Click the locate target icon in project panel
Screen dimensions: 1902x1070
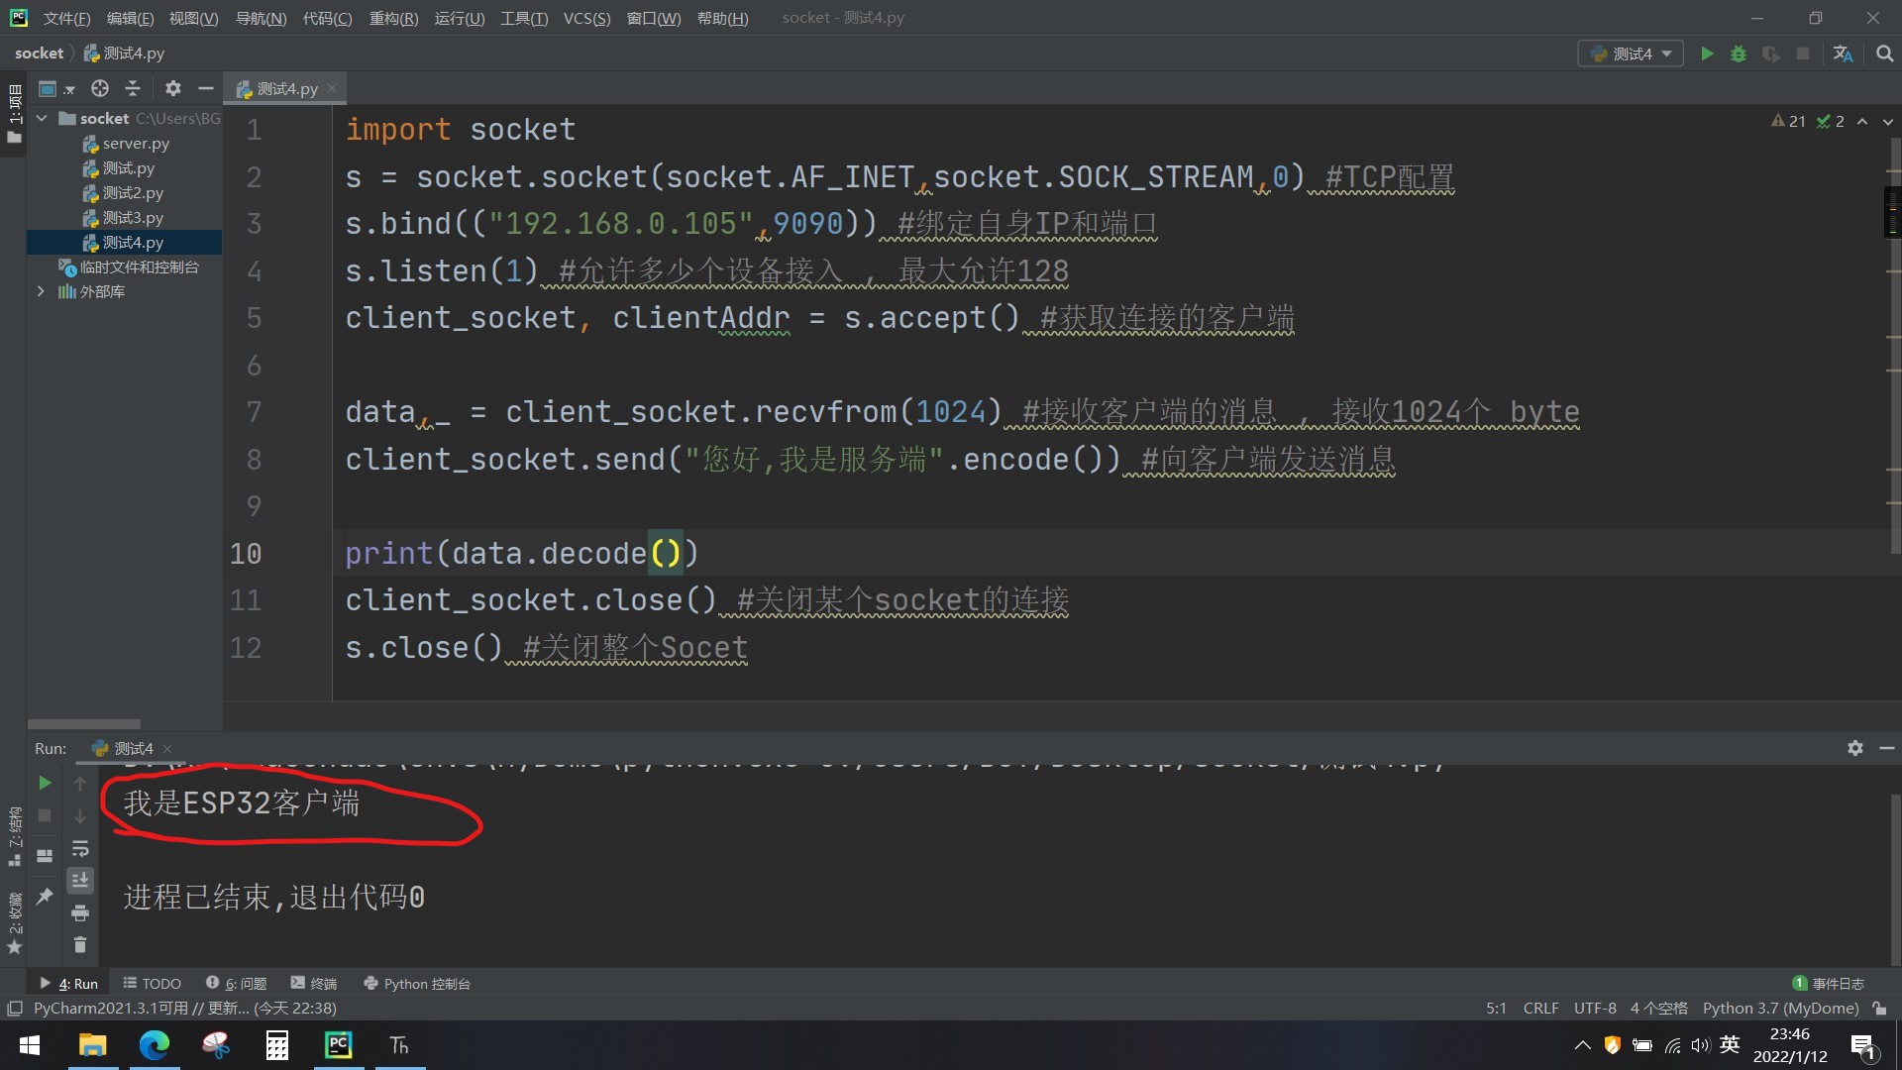(x=100, y=88)
